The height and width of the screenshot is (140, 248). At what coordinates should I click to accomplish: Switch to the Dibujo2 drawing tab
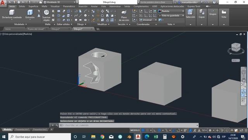point(56,29)
